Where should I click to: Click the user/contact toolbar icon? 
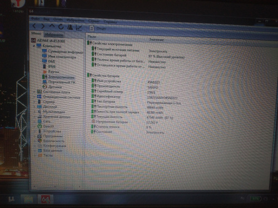(70, 27)
